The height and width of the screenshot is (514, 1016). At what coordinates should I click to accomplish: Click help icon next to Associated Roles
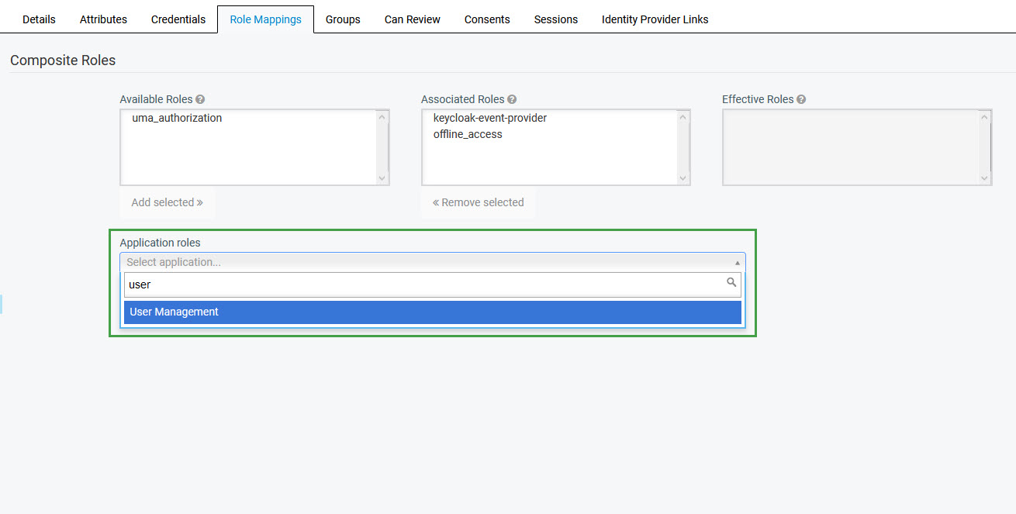pos(512,100)
